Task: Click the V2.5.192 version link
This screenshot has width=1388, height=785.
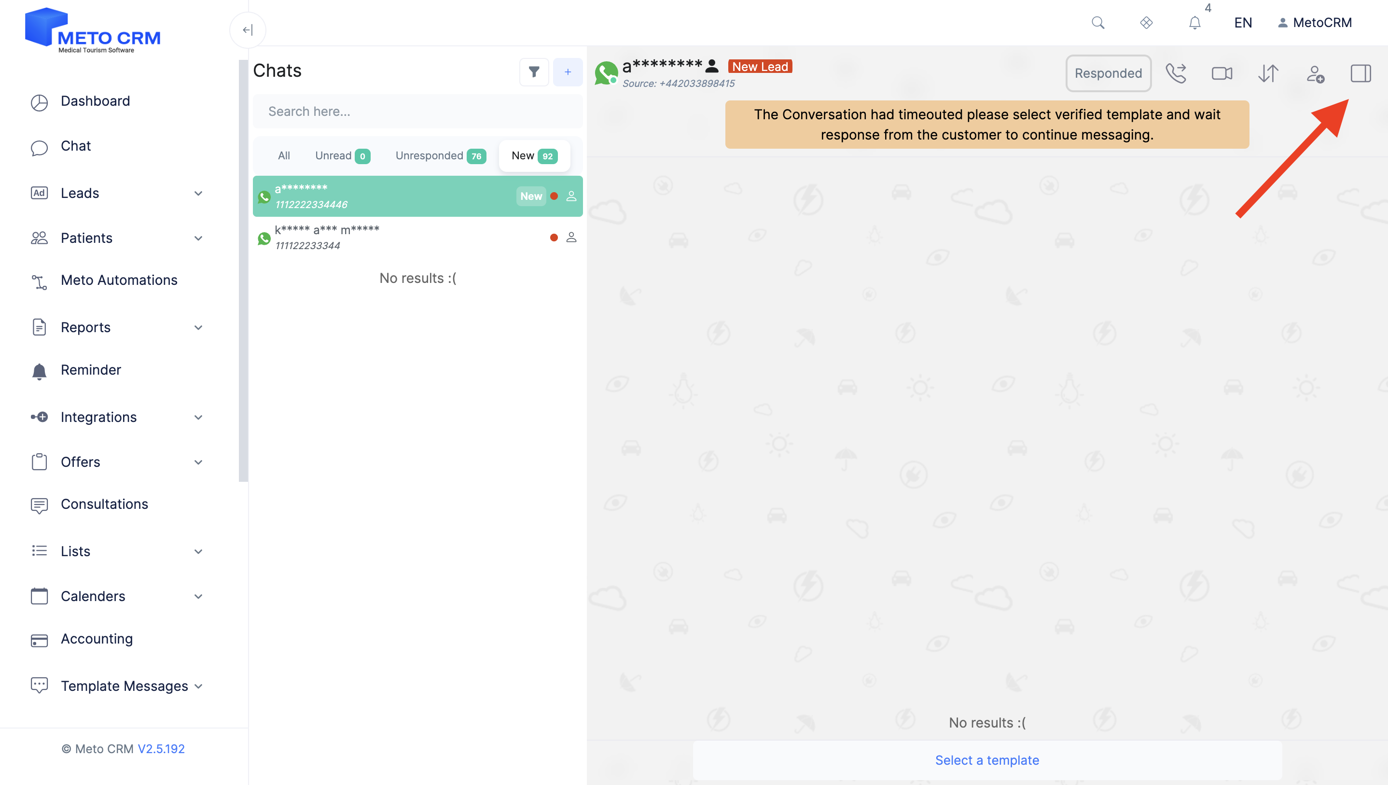Action: pos(161,749)
